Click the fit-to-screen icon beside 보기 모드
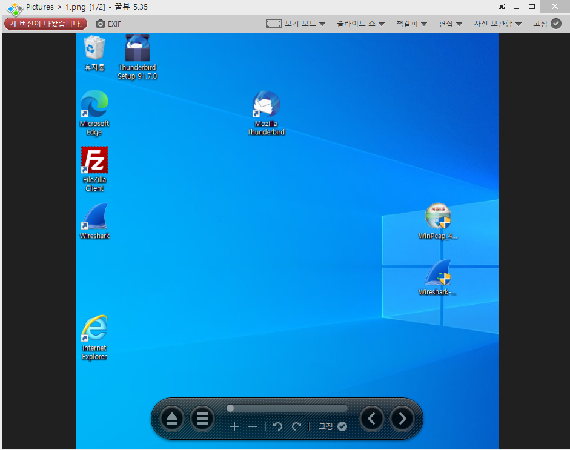This screenshot has width=570, height=450. (274, 24)
